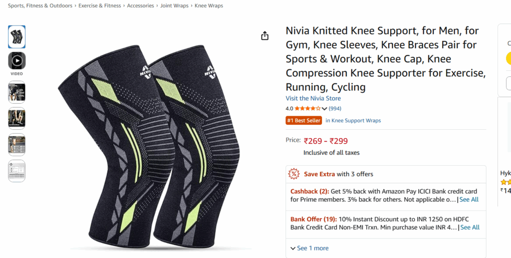
Task: Open the size chart thumbnail image
Action: click(x=17, y=171)
